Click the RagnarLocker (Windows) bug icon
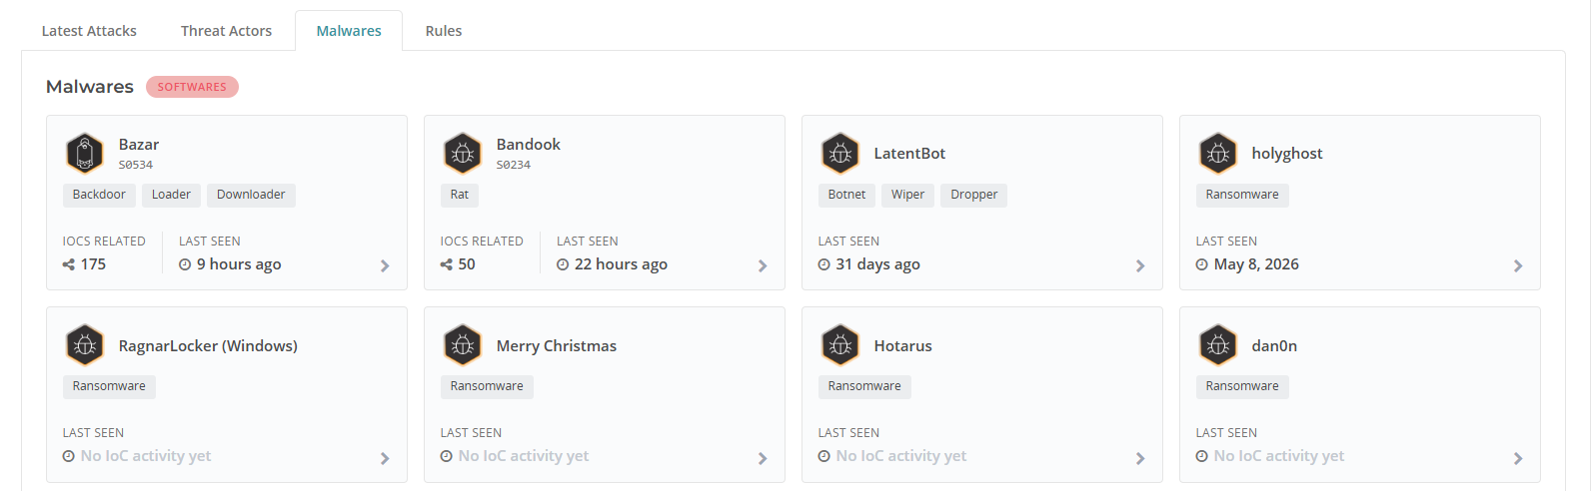Image resolution: width=1591 pixels, height=491 pixels. (x=85, y=345)
